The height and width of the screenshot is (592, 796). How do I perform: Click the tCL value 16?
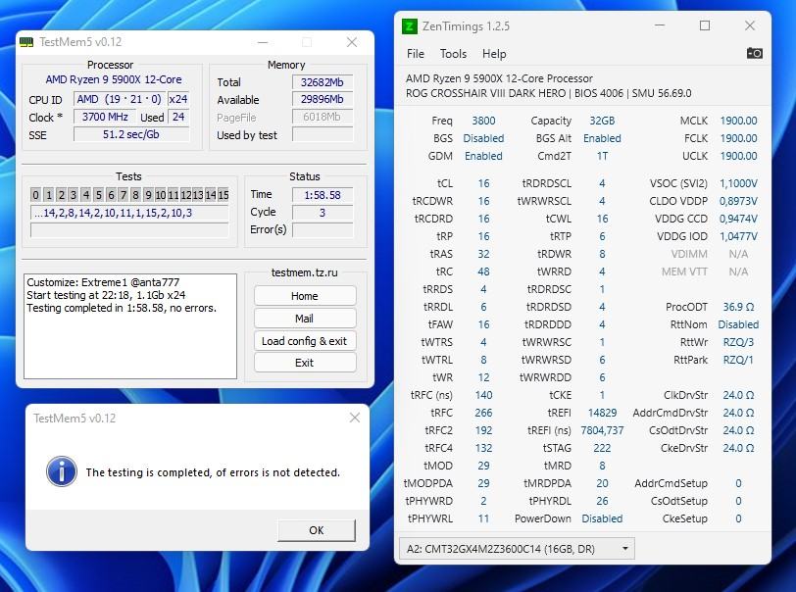tap(483, 183)
